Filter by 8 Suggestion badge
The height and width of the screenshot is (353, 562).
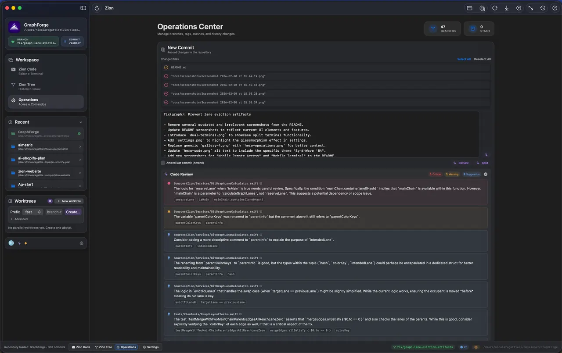[x=472, y=174]
